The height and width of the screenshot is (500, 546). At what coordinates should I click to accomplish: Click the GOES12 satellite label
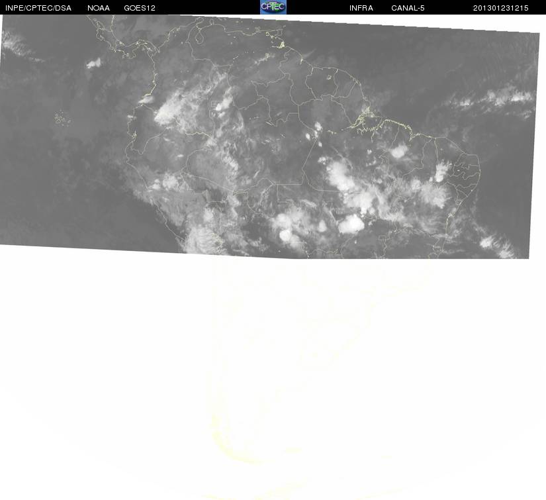tap(140, 8)
